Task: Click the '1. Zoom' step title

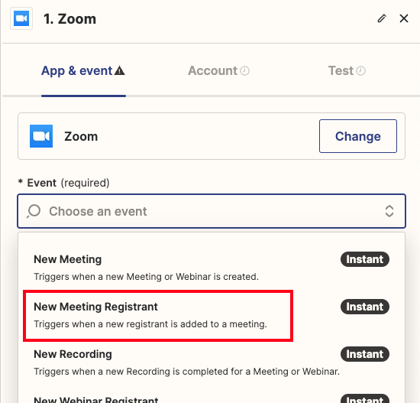Action: tap(69, 19)
